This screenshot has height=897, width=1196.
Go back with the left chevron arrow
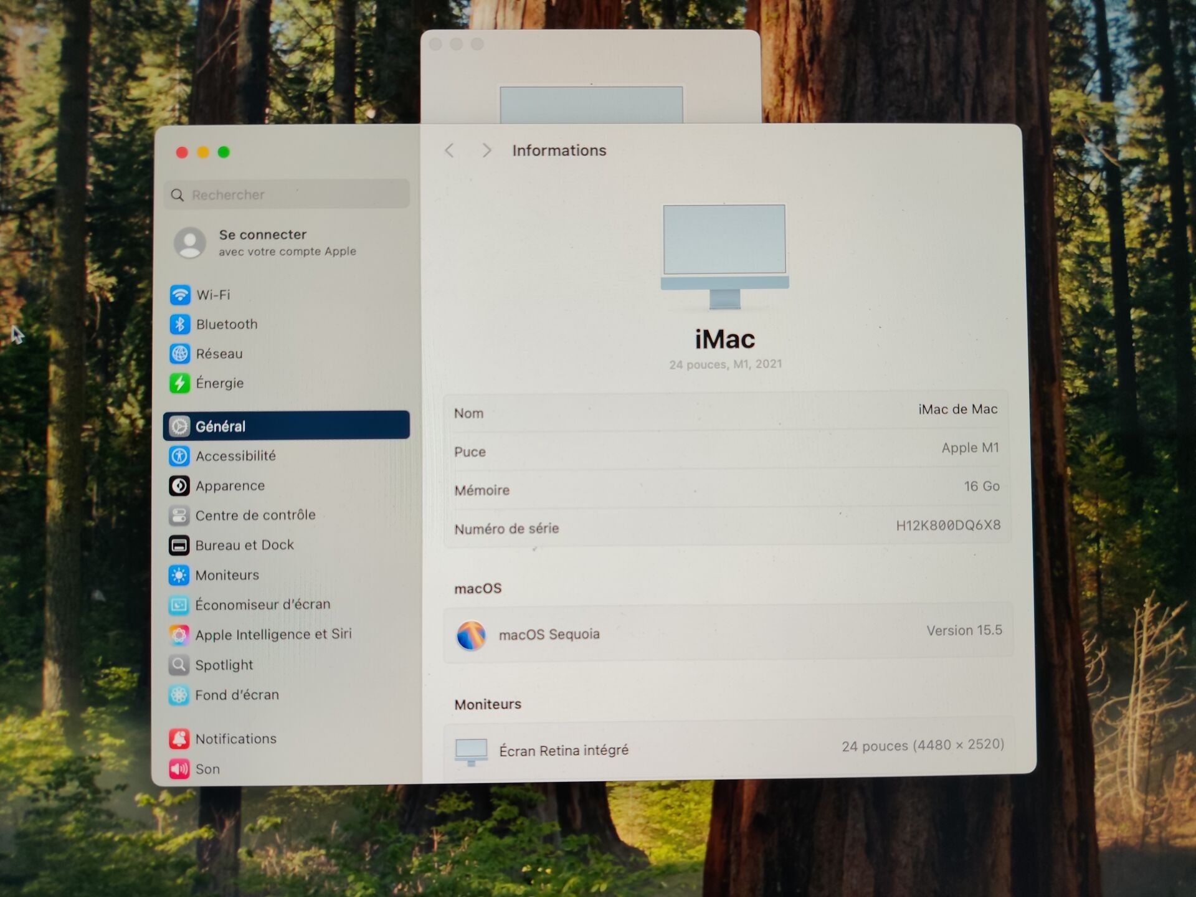[x=450, y=151]
